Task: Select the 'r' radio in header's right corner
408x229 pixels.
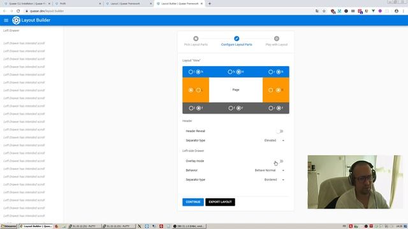Action: pyautogui.click(x=270, y=72)
